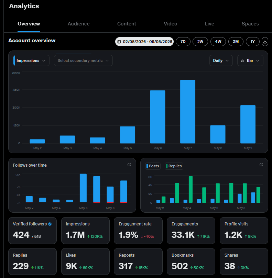This screenshot has width=272, height=278.
Task: Click the download data icon
Action: point(265,42)
